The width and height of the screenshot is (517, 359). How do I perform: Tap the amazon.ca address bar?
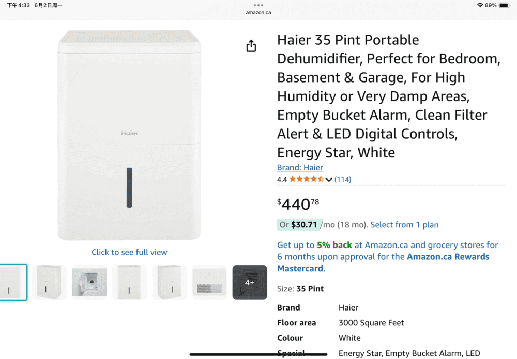pyautogui.click(x=258, y=12)
